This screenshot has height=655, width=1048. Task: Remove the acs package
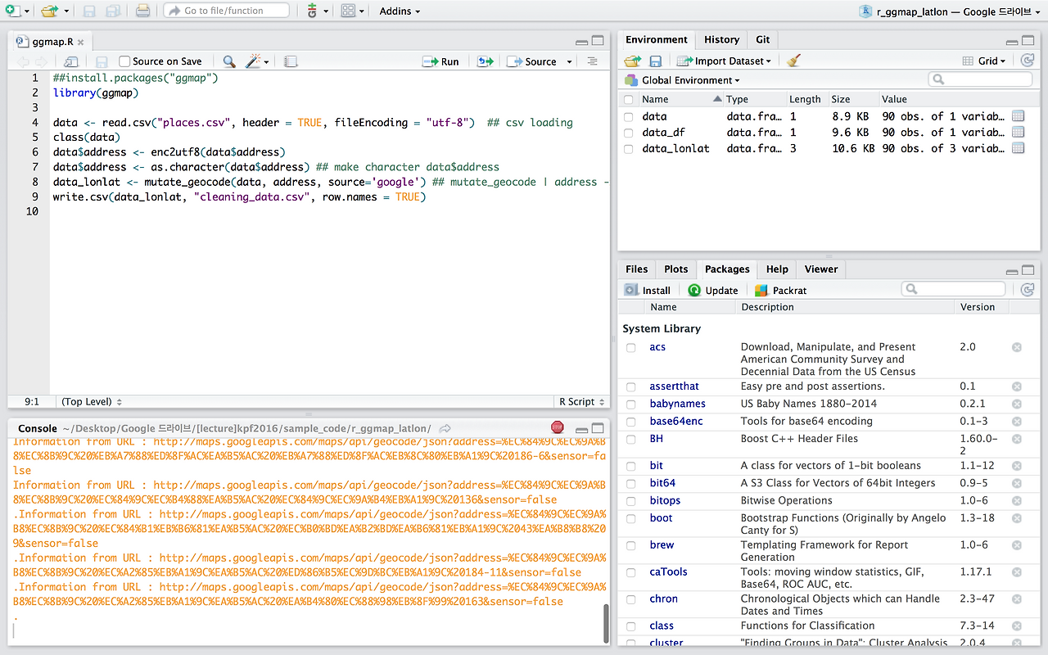tap(1017, 347)
